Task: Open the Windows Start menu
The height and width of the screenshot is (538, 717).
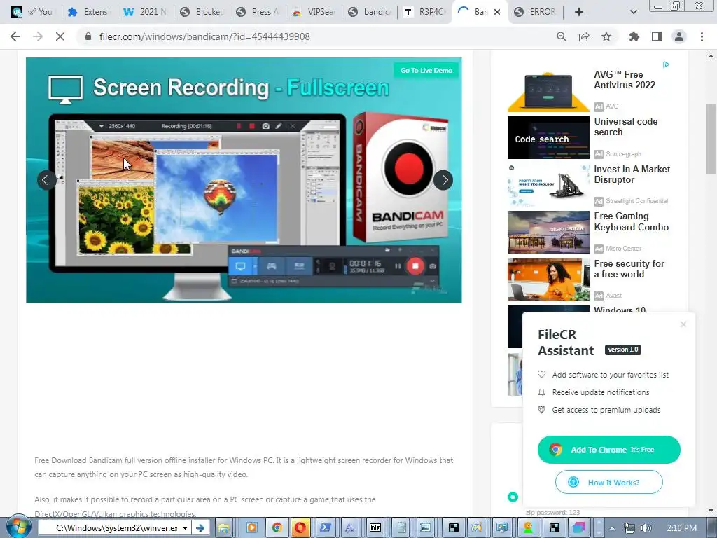Action: tap(18, 527)
